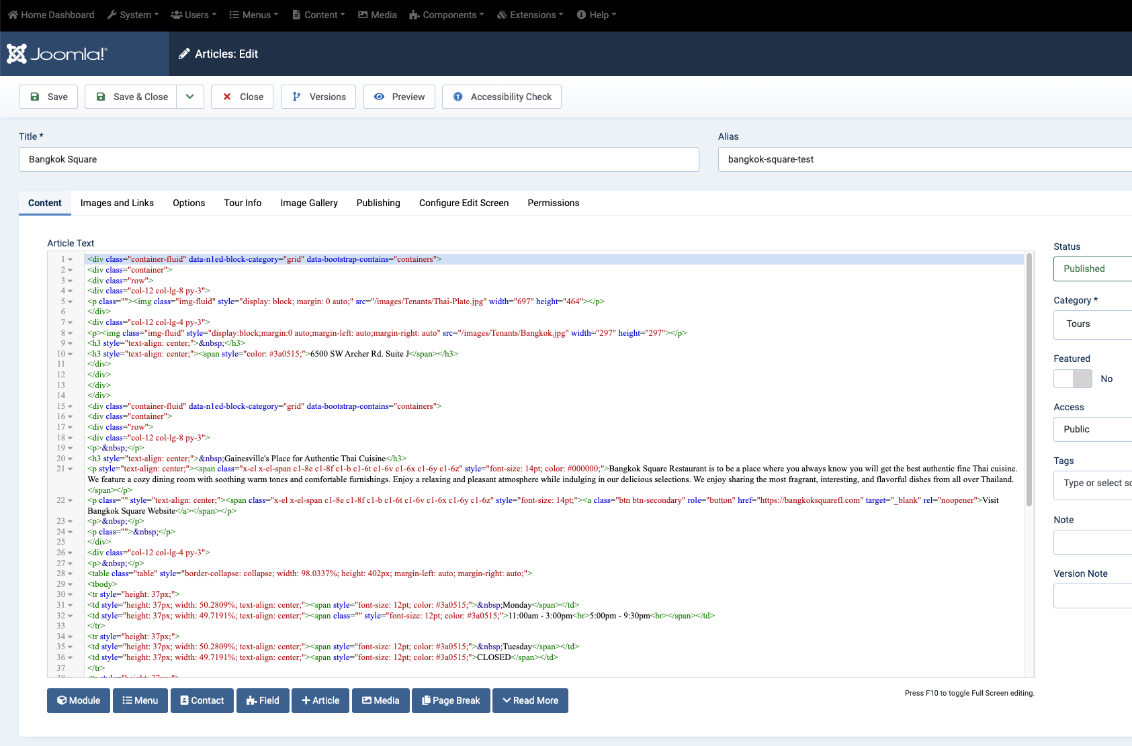
Task: Open Versions history button
Action: [318, 97]
